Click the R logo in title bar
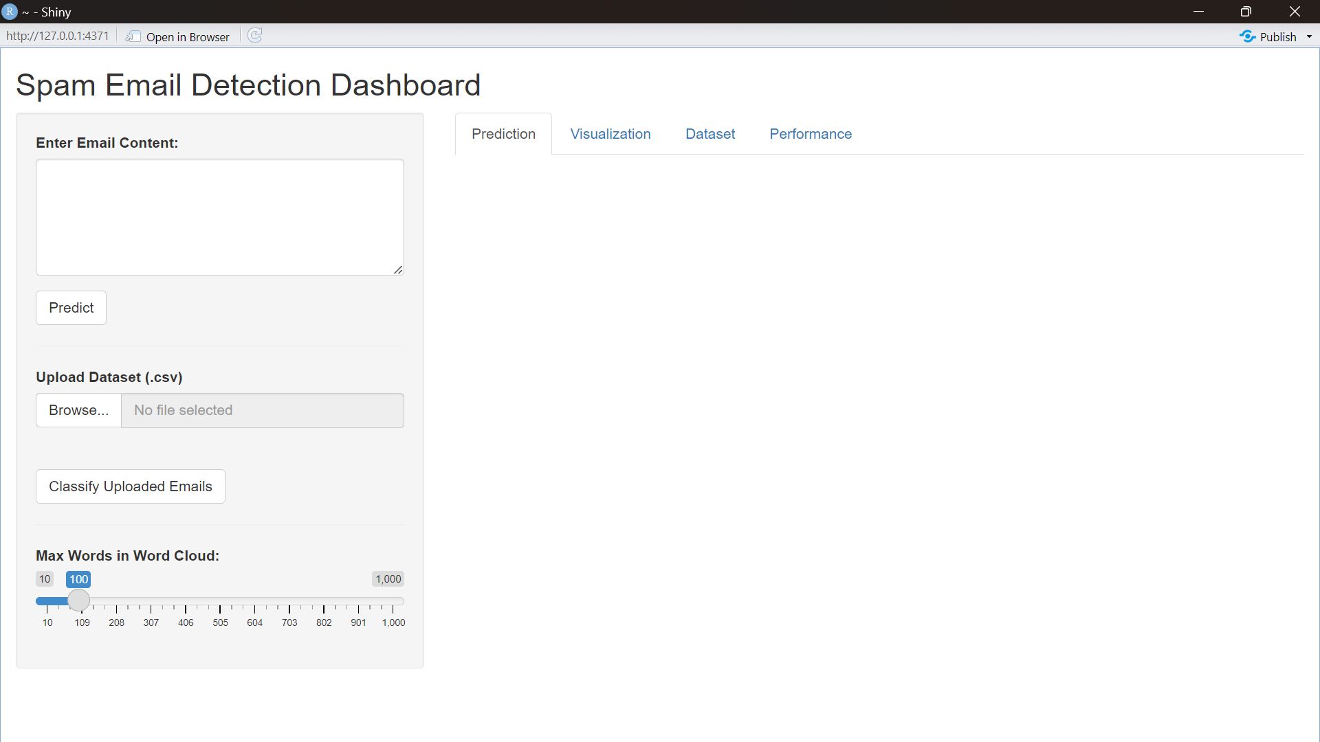 coord(10,12)
